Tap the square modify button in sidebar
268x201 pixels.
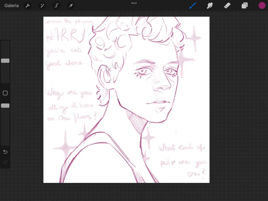coord(5,93)
